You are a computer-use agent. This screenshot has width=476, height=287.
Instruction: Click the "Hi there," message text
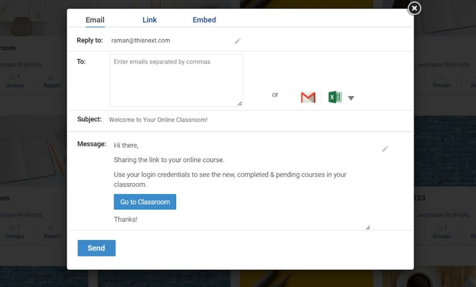(x=126, y=146)
